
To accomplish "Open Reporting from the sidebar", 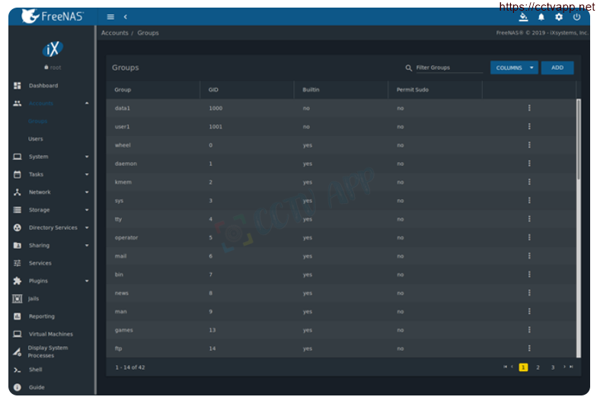I will 41,316.
